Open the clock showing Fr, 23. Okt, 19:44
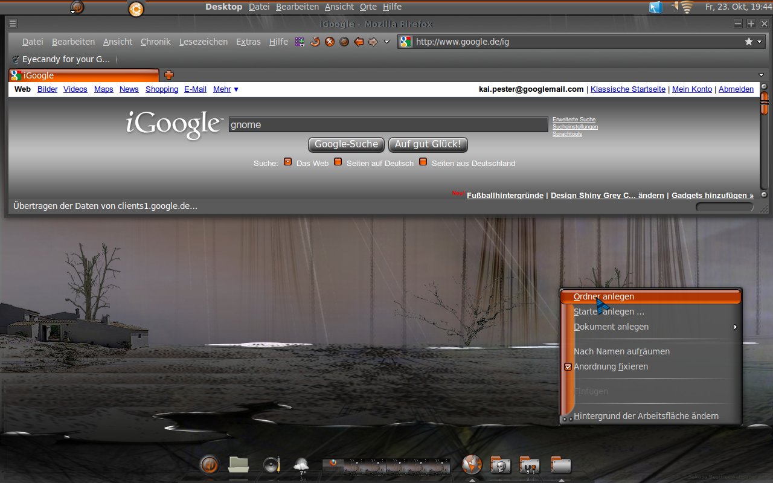The image size is (773, 483). click(739, 7)
